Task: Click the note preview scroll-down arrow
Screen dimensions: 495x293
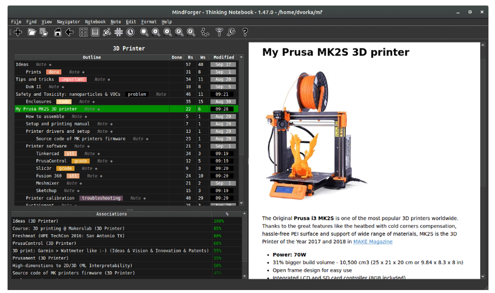Action: [483, 277]
